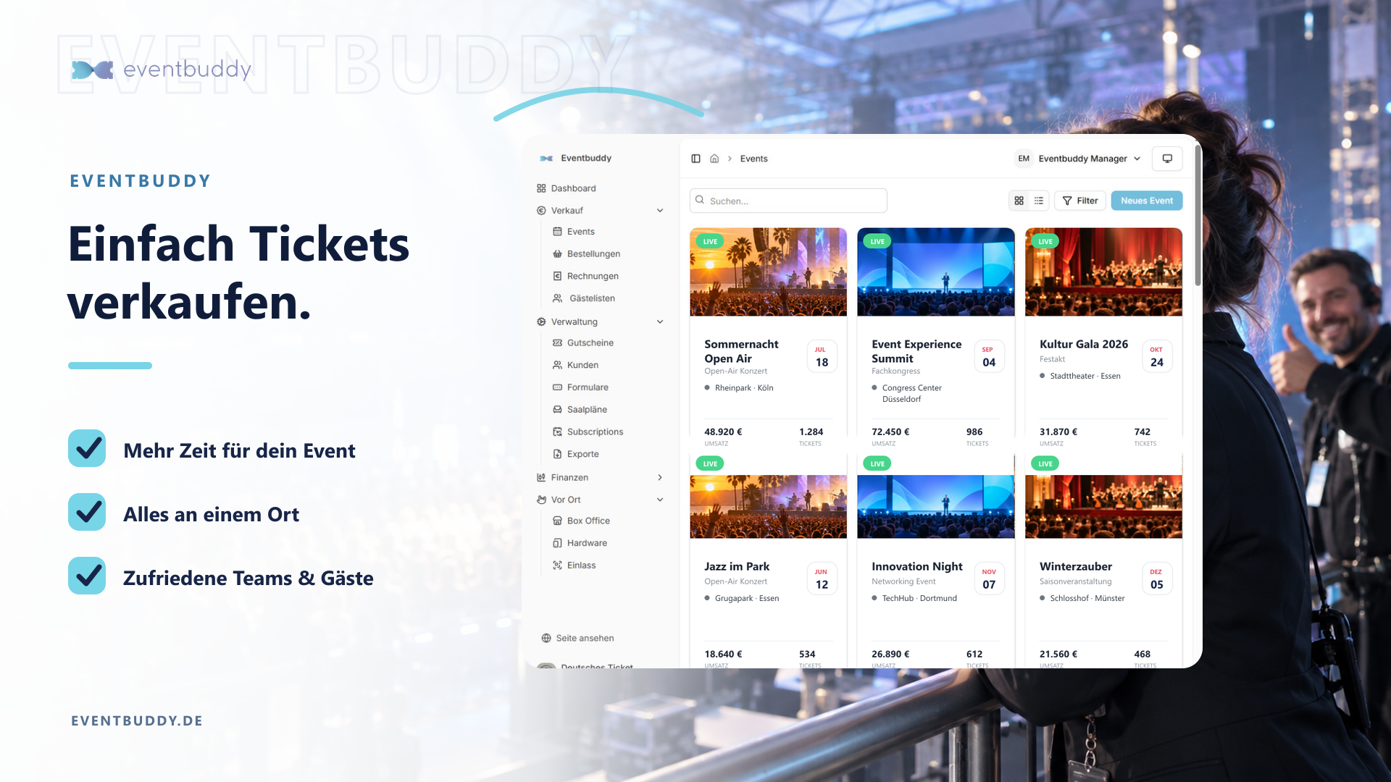
Task: Switch to grid view icon
Action: pos(1019,201)
